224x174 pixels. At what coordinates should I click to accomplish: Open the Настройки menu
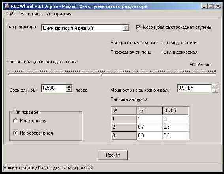coord(31,14)
